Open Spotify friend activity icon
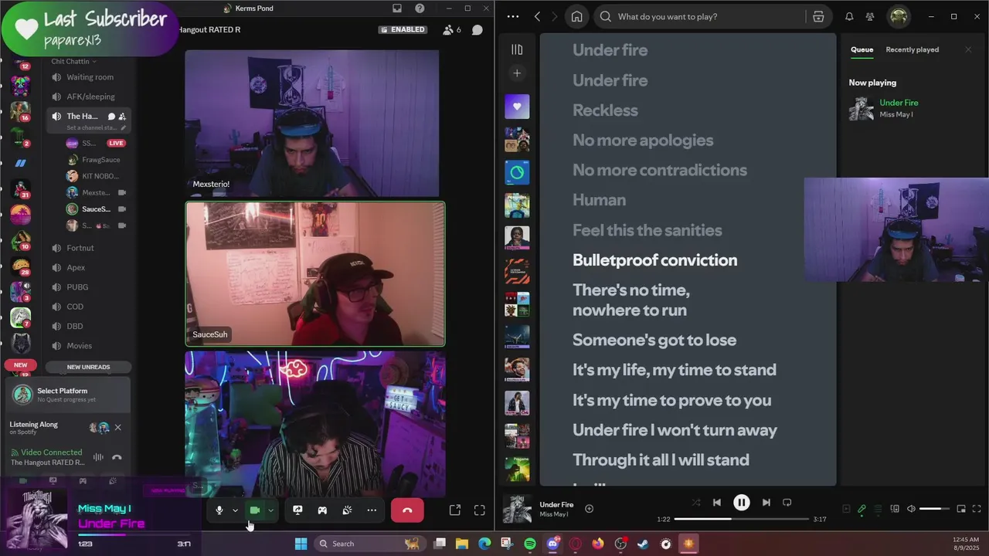The width and height of the screenshot is (989, 556). point(870,16)
